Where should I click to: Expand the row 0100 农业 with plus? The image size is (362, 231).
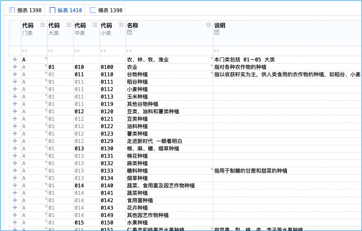[x=15, y=67]
